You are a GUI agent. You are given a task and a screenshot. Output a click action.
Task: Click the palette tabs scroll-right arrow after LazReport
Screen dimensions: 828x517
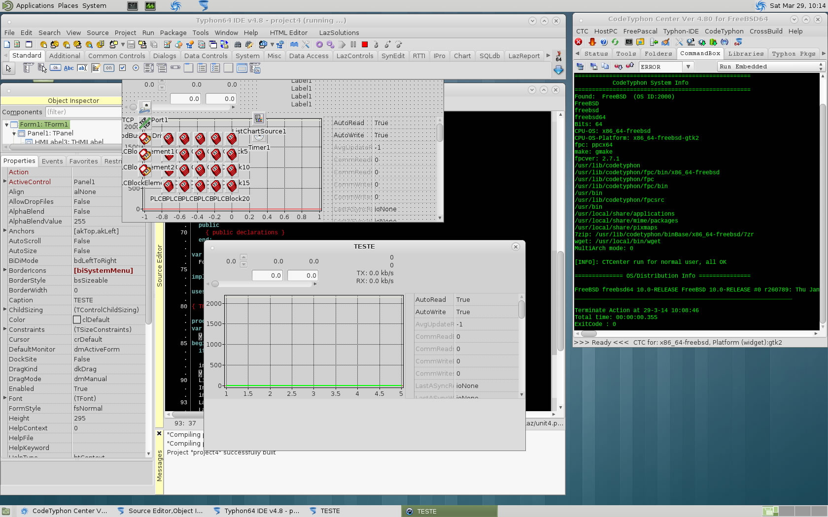point(548,56)
